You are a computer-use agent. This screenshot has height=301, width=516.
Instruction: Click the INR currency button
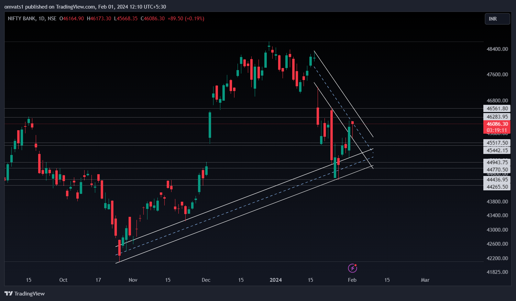pyautogui.click(x=497, y=19)
